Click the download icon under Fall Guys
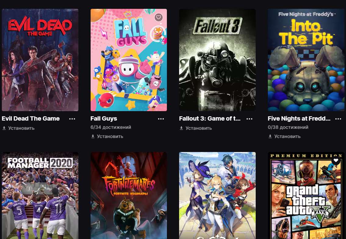Image resolution: width=346 pixels, height=239 pixels. 93,136
